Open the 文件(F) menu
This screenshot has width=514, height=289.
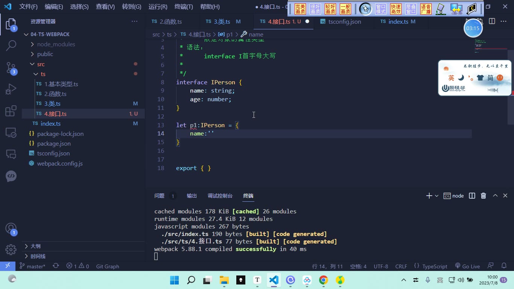[x=28, y=7]
